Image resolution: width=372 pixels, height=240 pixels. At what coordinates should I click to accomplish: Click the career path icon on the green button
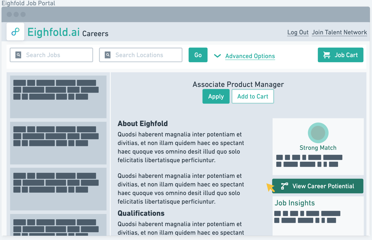284,186
